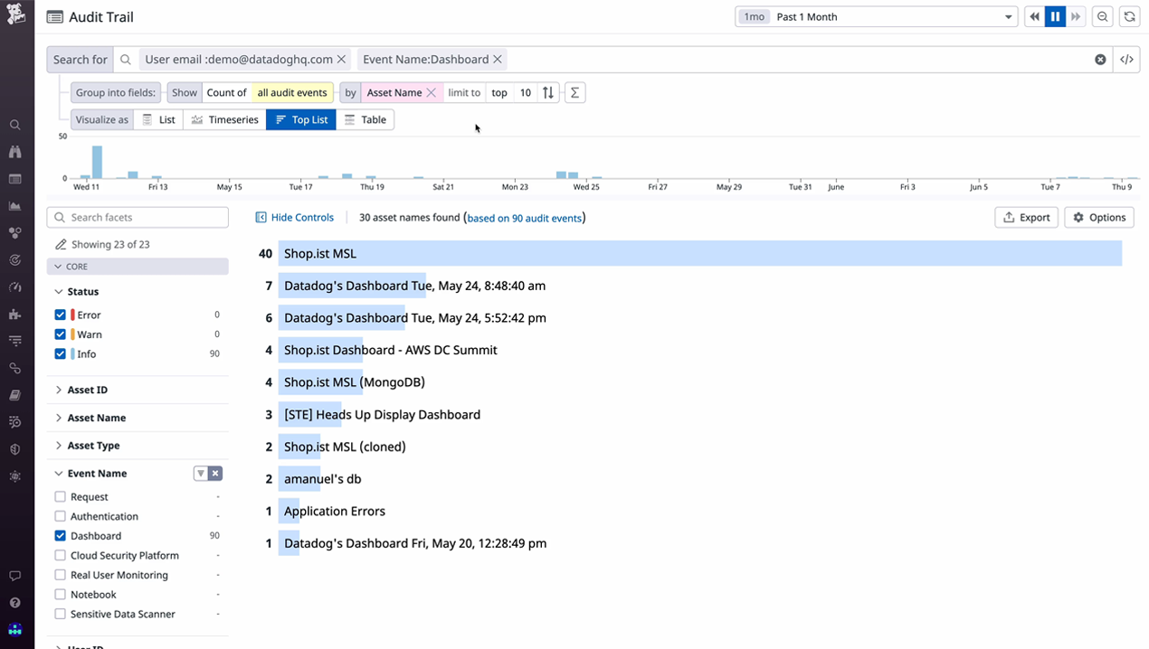This screenshot has height=649, width=1149.
Task: Zoom out the time range
Action: pos(1102,16)
